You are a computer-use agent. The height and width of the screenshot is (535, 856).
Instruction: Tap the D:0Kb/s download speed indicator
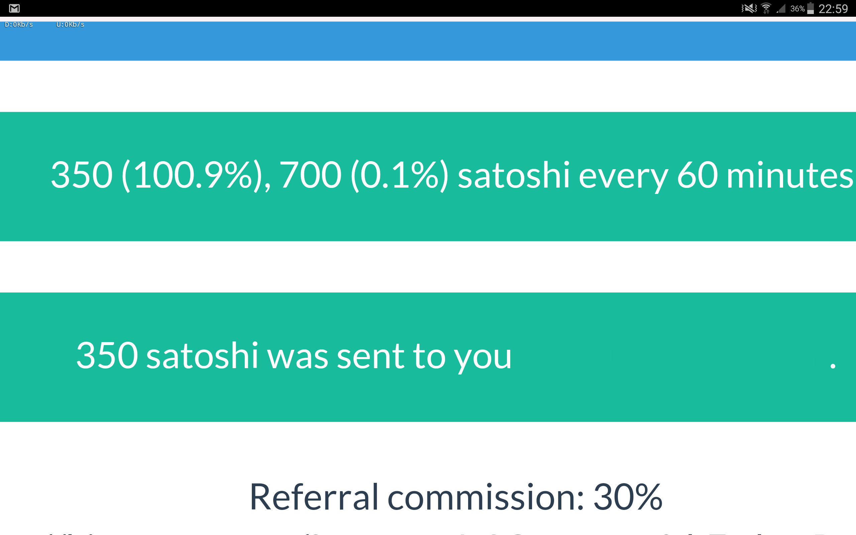[19, 24]
